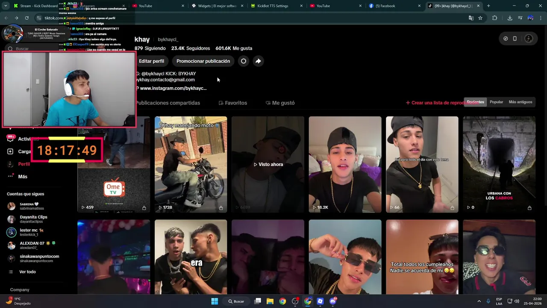Open lester mc followed account

(32, 232)
